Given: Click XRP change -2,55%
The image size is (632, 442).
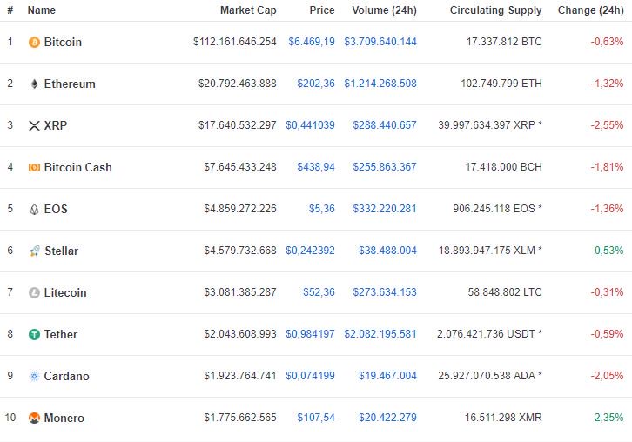Looking at the screenshot, I should click(608, 125).
